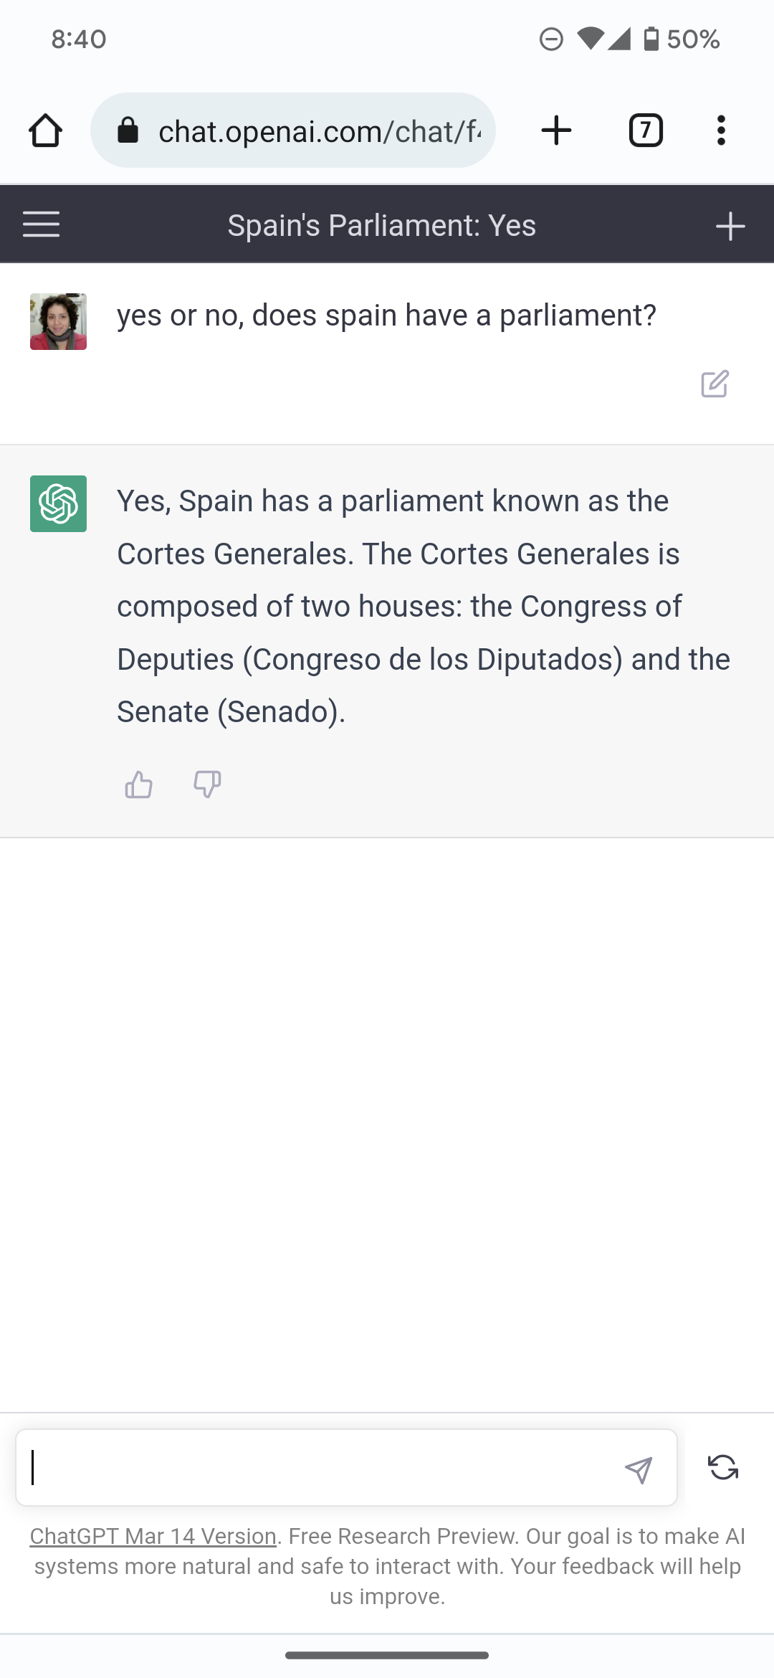Tap the Android gesture navigation bar
This screenshot has width=774, height=1678.
pyautogui.click(x=387, y=1655)
